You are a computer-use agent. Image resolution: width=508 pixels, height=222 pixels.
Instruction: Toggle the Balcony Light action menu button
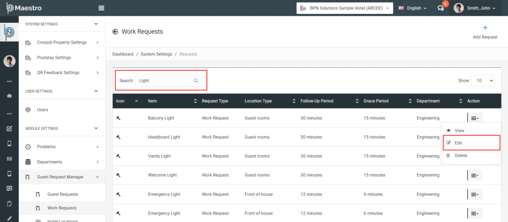[x=475, y=118]
